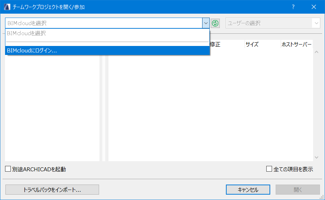Click the green refresh BIMcloud icon
Viewport: 325px width, 200px height.
coord(215,23)
